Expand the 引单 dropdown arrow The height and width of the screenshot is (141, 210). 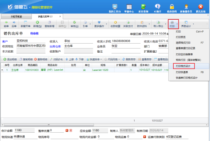(x=90, y=24)
